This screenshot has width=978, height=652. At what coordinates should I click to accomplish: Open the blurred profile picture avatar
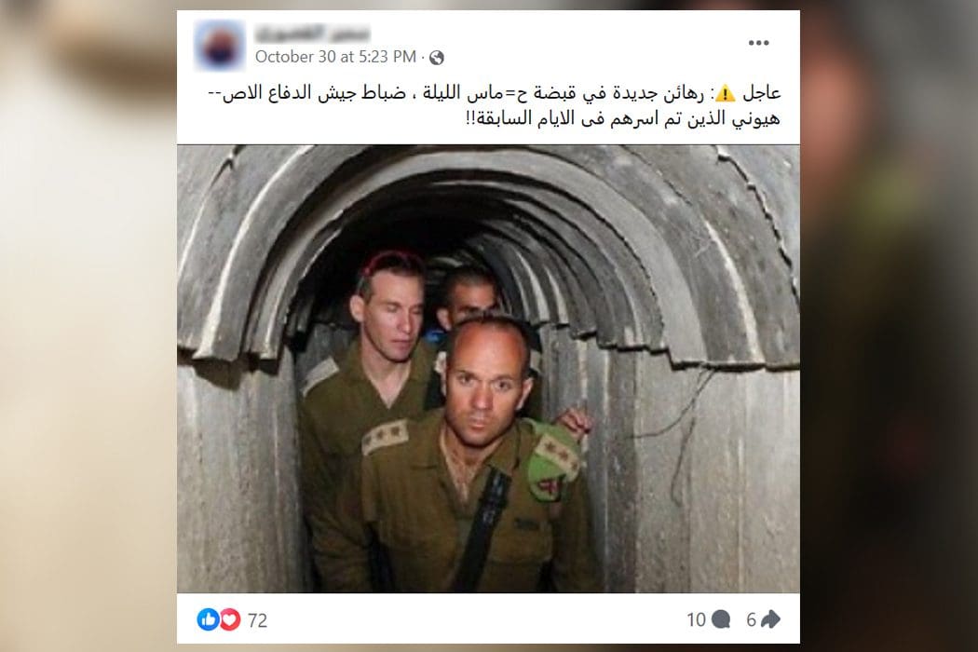(x=219, y=45)
